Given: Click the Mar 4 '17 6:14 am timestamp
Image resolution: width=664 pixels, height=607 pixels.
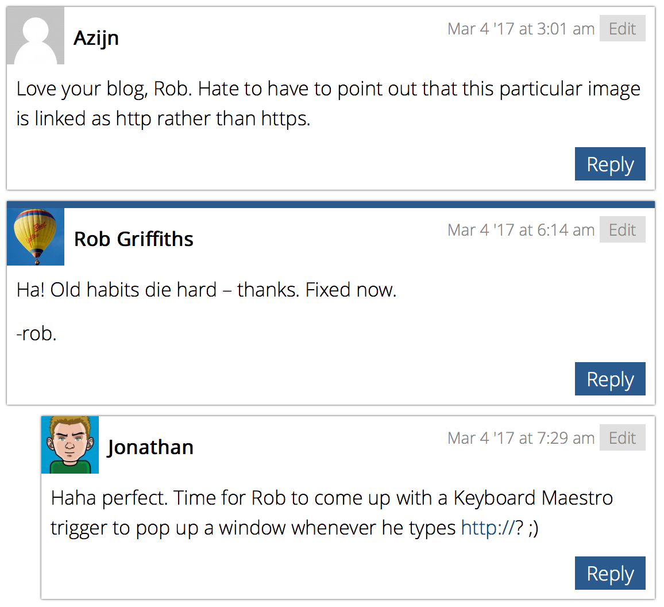Looking at the screenshot, I should point(521,230).
